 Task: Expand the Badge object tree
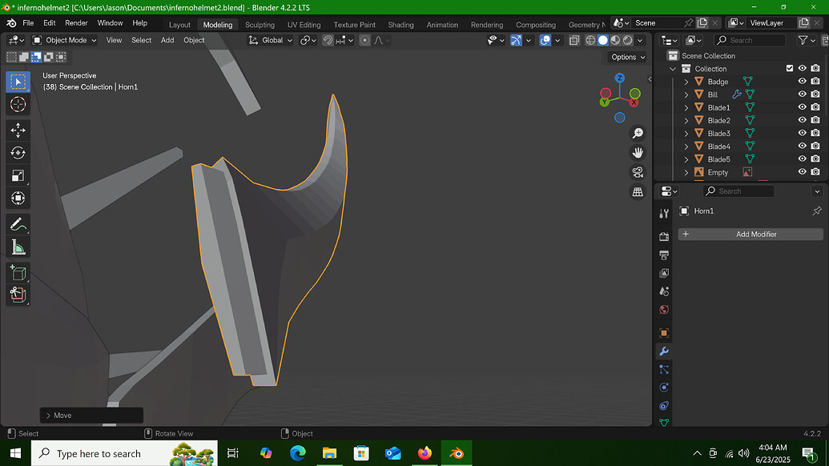coord(686,82)
